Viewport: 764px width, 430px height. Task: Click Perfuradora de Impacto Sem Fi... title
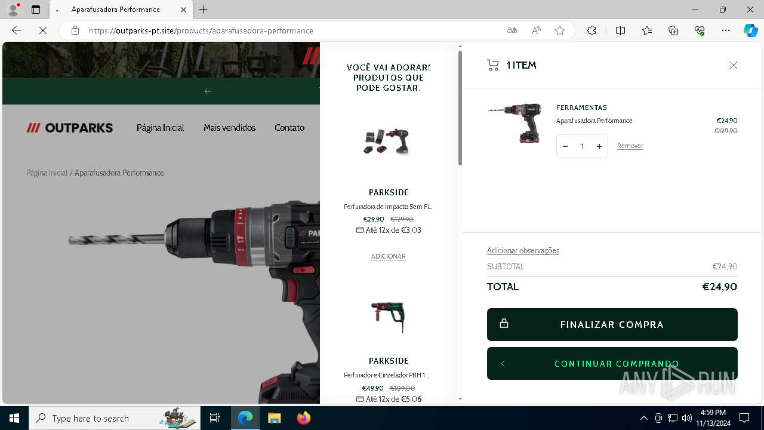click(x=388, y=207)
